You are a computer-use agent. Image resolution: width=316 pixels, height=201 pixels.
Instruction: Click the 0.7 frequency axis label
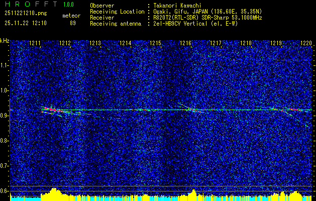tap(4, 166)
